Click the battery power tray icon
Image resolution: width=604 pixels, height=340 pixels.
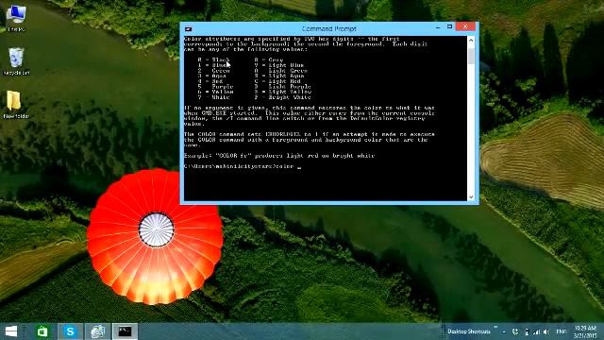click(x=527, y=331)
